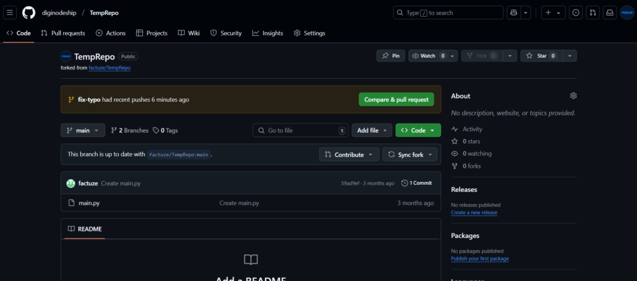Click the user profile avatar
Image resolution: width=637 pixels, height=281 pixels.
626,12
